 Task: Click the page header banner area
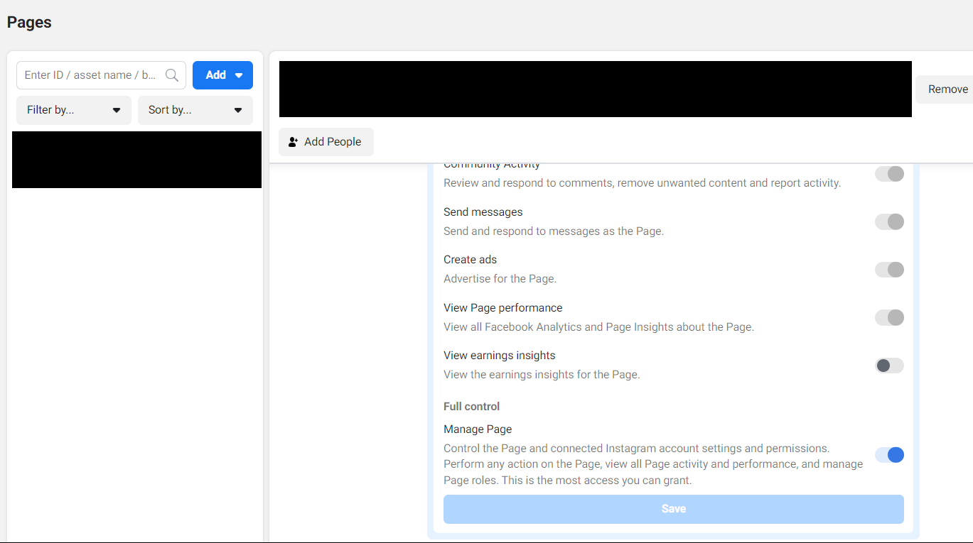594,88
